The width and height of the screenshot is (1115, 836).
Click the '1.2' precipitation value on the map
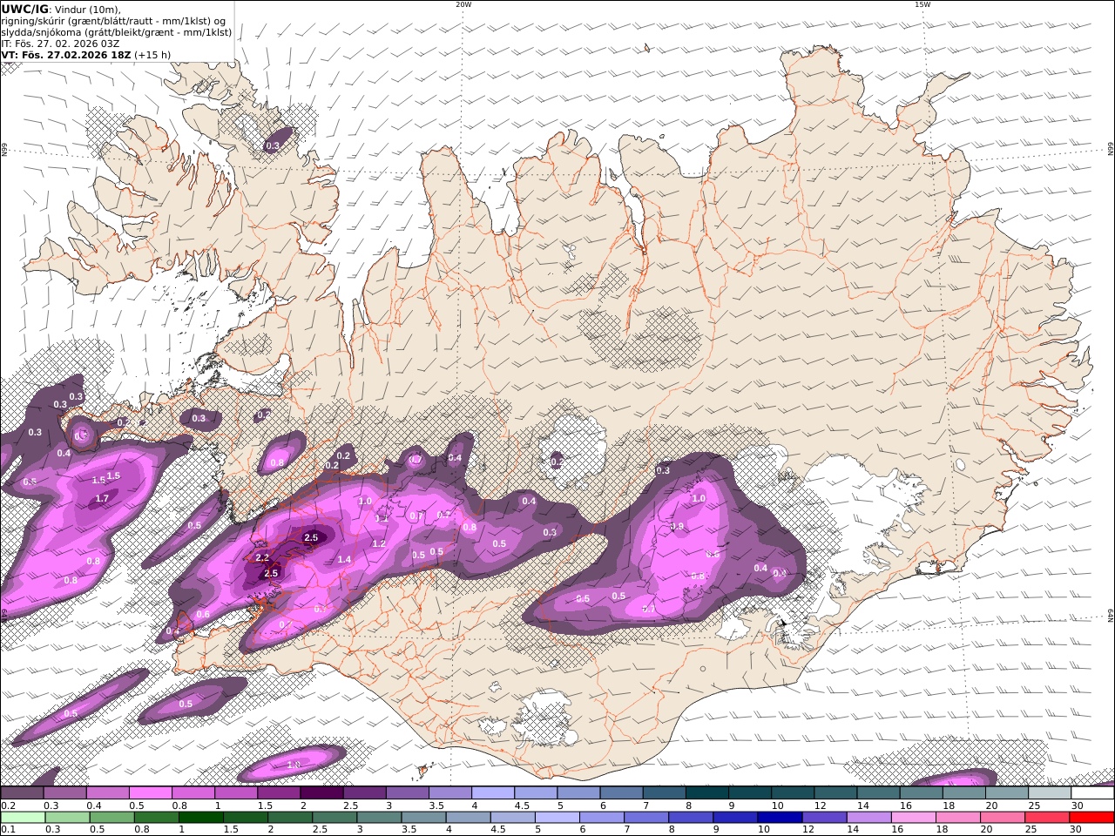pos(379,543)
